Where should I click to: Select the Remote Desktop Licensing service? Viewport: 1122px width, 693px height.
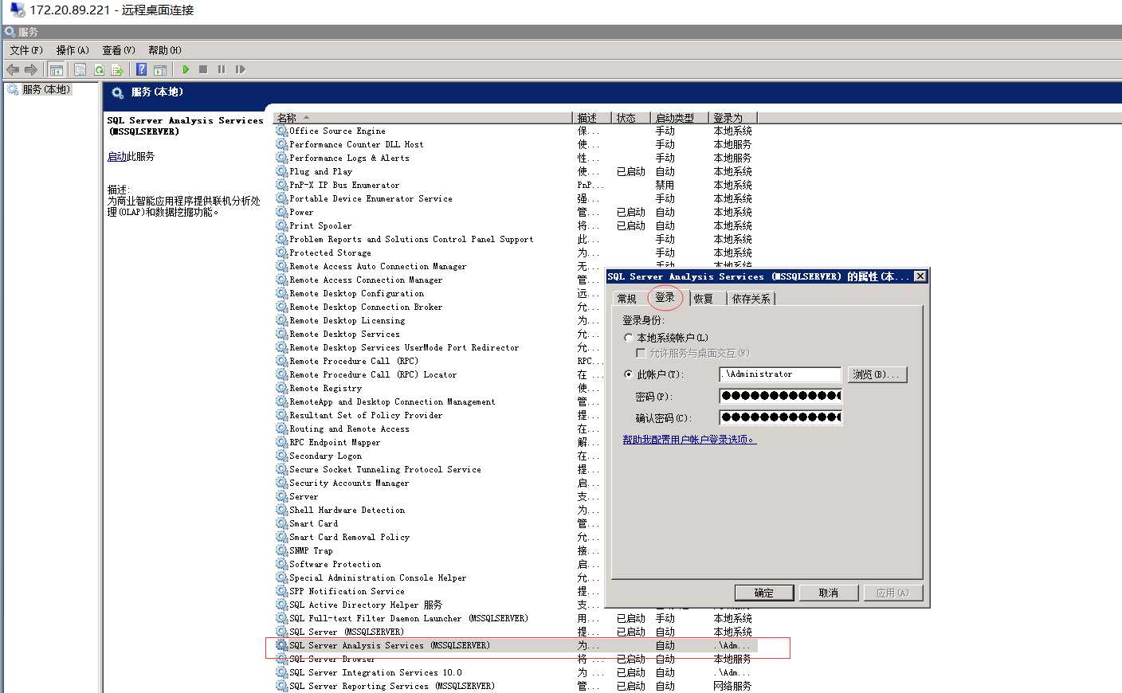coord(347,320)
